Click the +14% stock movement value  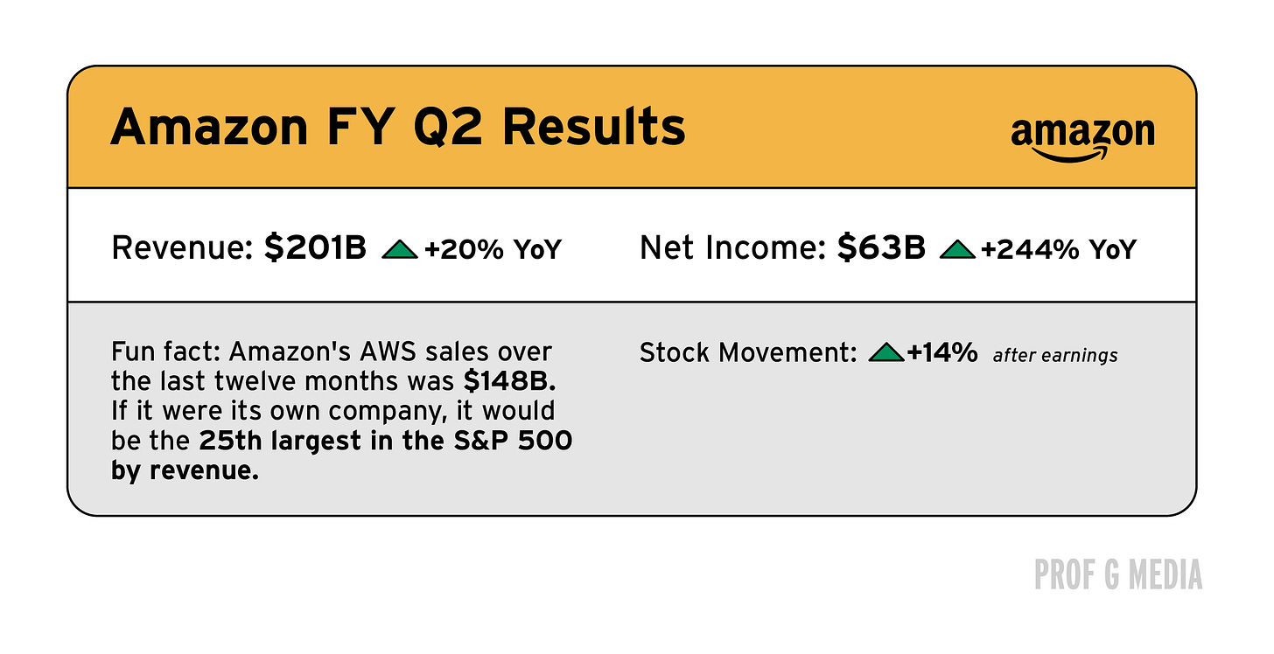pos(942,353)
